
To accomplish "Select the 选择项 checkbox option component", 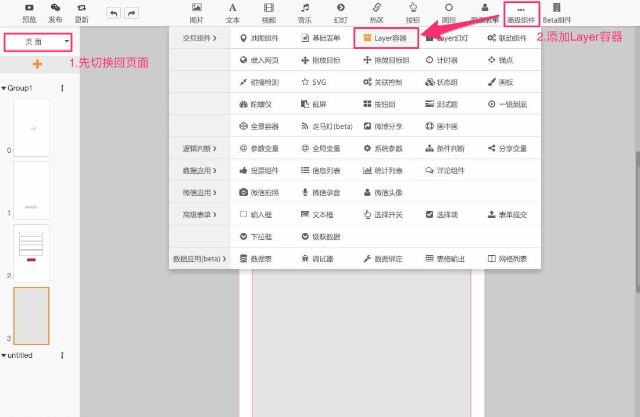I will pyautogui.click(x=442, y=215).
